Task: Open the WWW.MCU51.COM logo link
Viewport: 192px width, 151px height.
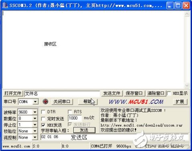Action: (x=136, y=102)
